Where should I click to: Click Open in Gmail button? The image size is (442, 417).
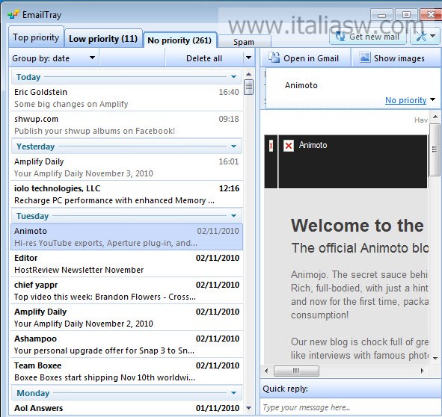305,58
